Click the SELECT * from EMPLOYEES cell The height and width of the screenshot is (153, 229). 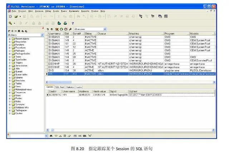pos(172,95)
